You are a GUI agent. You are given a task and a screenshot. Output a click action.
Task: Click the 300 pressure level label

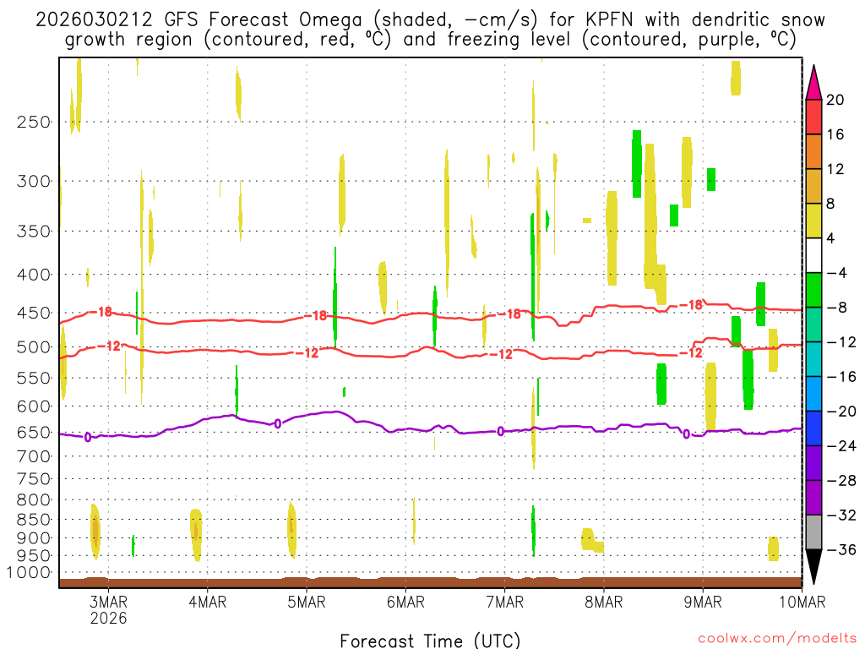click(34, 181)
